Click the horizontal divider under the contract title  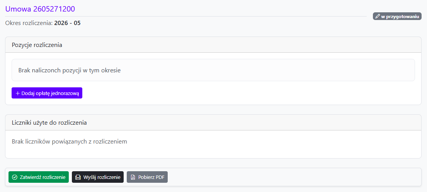(x=186, y=16)
